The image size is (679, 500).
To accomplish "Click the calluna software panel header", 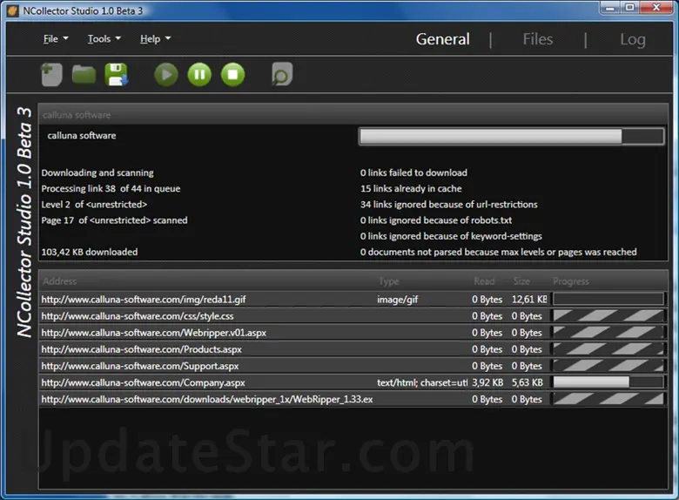I will (353, 115).
